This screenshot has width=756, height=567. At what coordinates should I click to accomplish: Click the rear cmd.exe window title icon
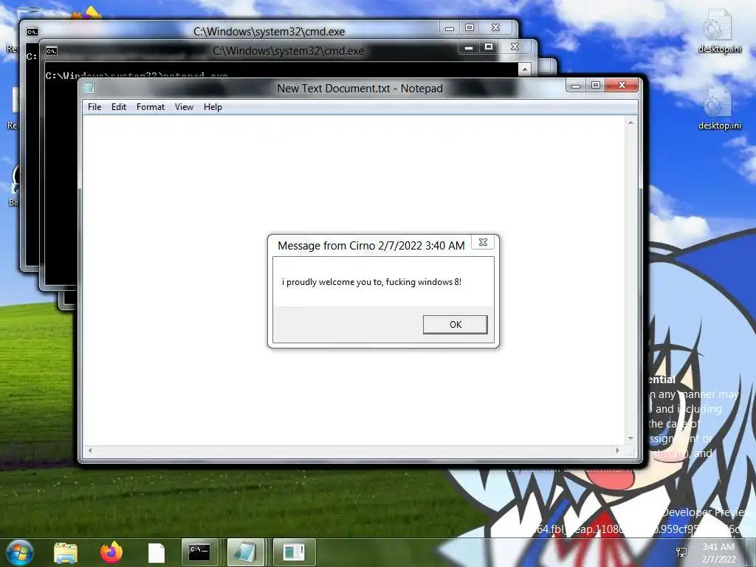pyautogui.click(x=32, y=32)
